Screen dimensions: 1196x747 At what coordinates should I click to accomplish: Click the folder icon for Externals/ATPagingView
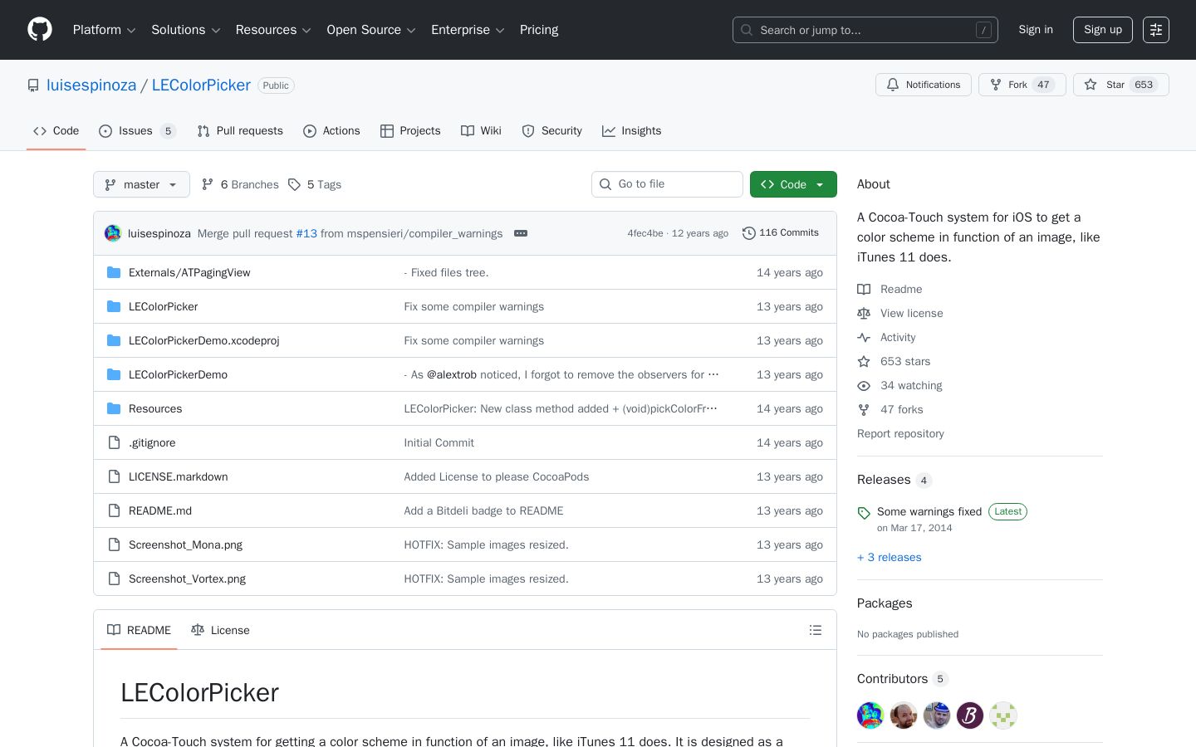(x=114, y=272)
